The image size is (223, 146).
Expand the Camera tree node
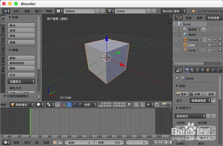pos(179,40)
